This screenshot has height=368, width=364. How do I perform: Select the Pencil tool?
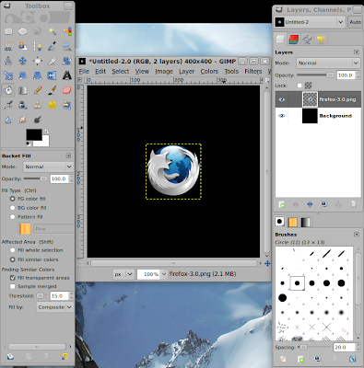(x=38, y=90)
